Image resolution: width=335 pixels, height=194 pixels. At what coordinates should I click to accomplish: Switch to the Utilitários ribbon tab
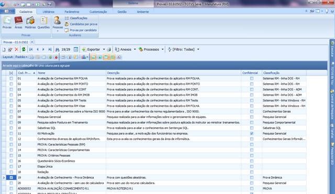(49, 12)
